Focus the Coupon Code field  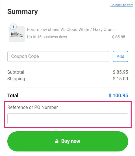tap(58, 56)
